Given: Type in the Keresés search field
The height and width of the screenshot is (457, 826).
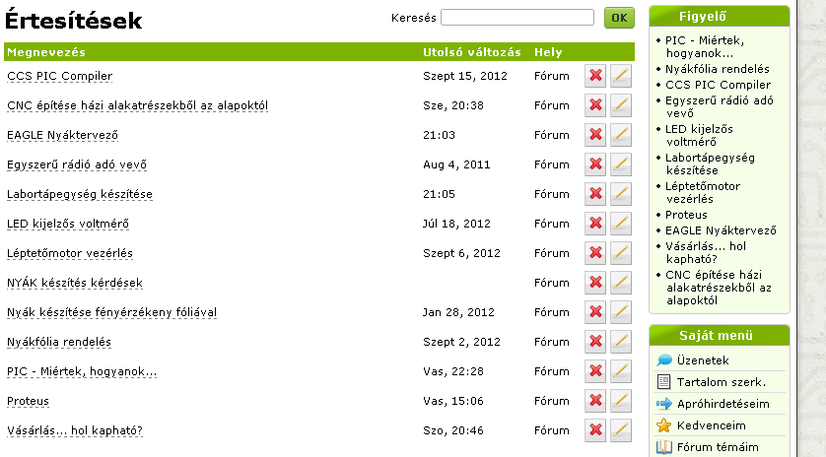Looking at the screenshot, I should click(x=516, y=18).
